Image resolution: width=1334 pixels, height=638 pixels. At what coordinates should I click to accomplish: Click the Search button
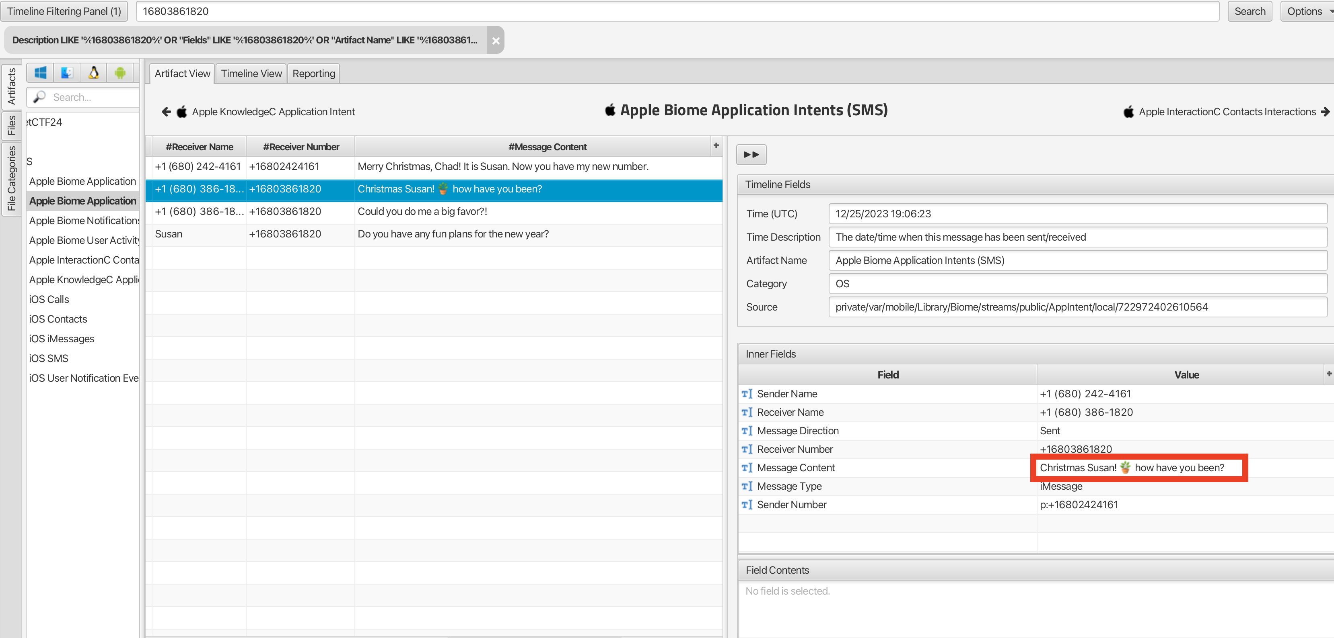[1249, 11]
